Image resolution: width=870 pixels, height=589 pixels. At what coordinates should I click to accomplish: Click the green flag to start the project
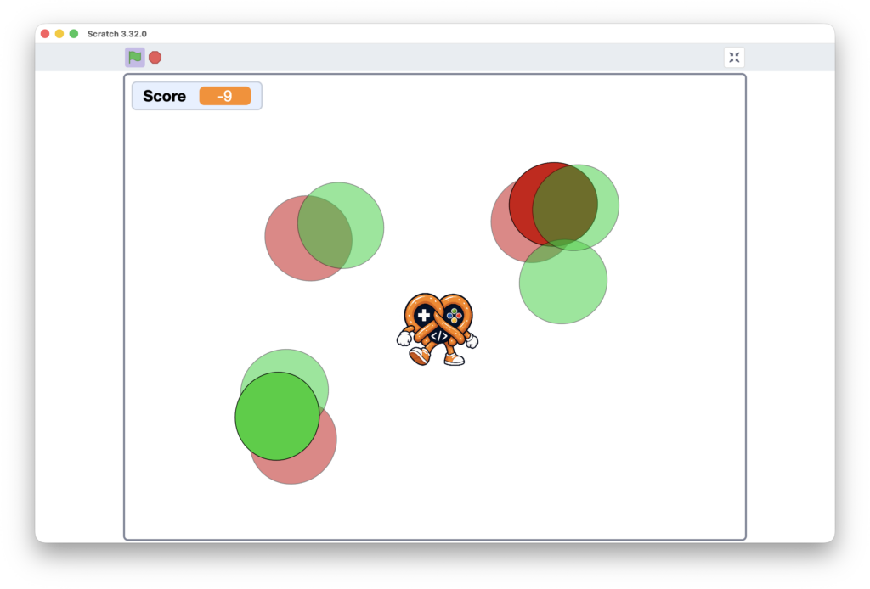tap(135, 57)
